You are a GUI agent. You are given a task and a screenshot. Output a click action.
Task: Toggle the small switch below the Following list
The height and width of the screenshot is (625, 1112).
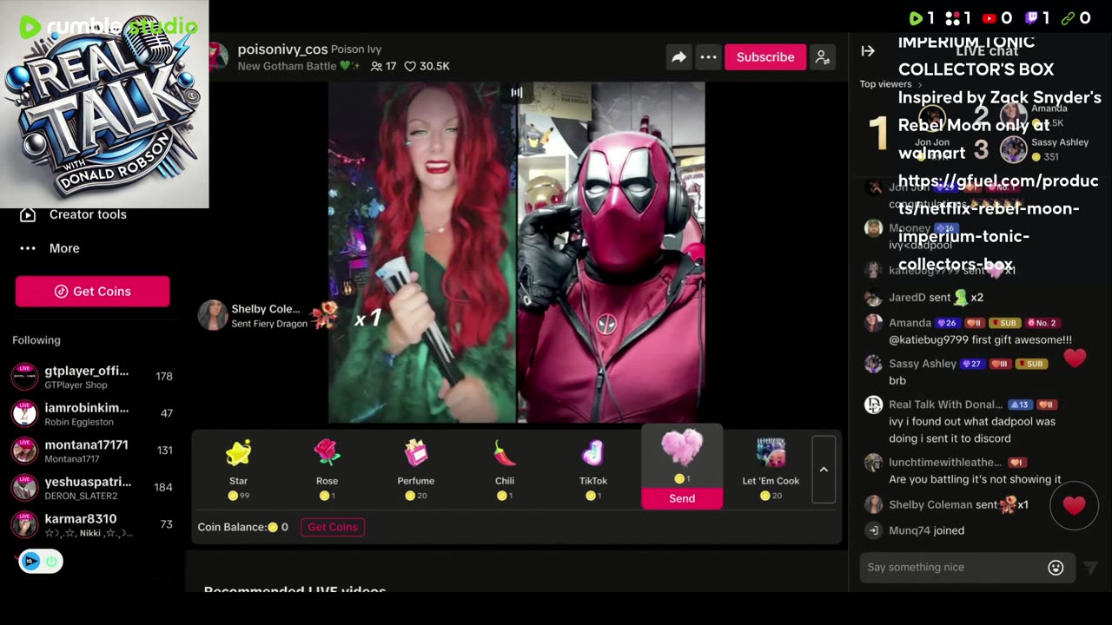tap(41, 562)
